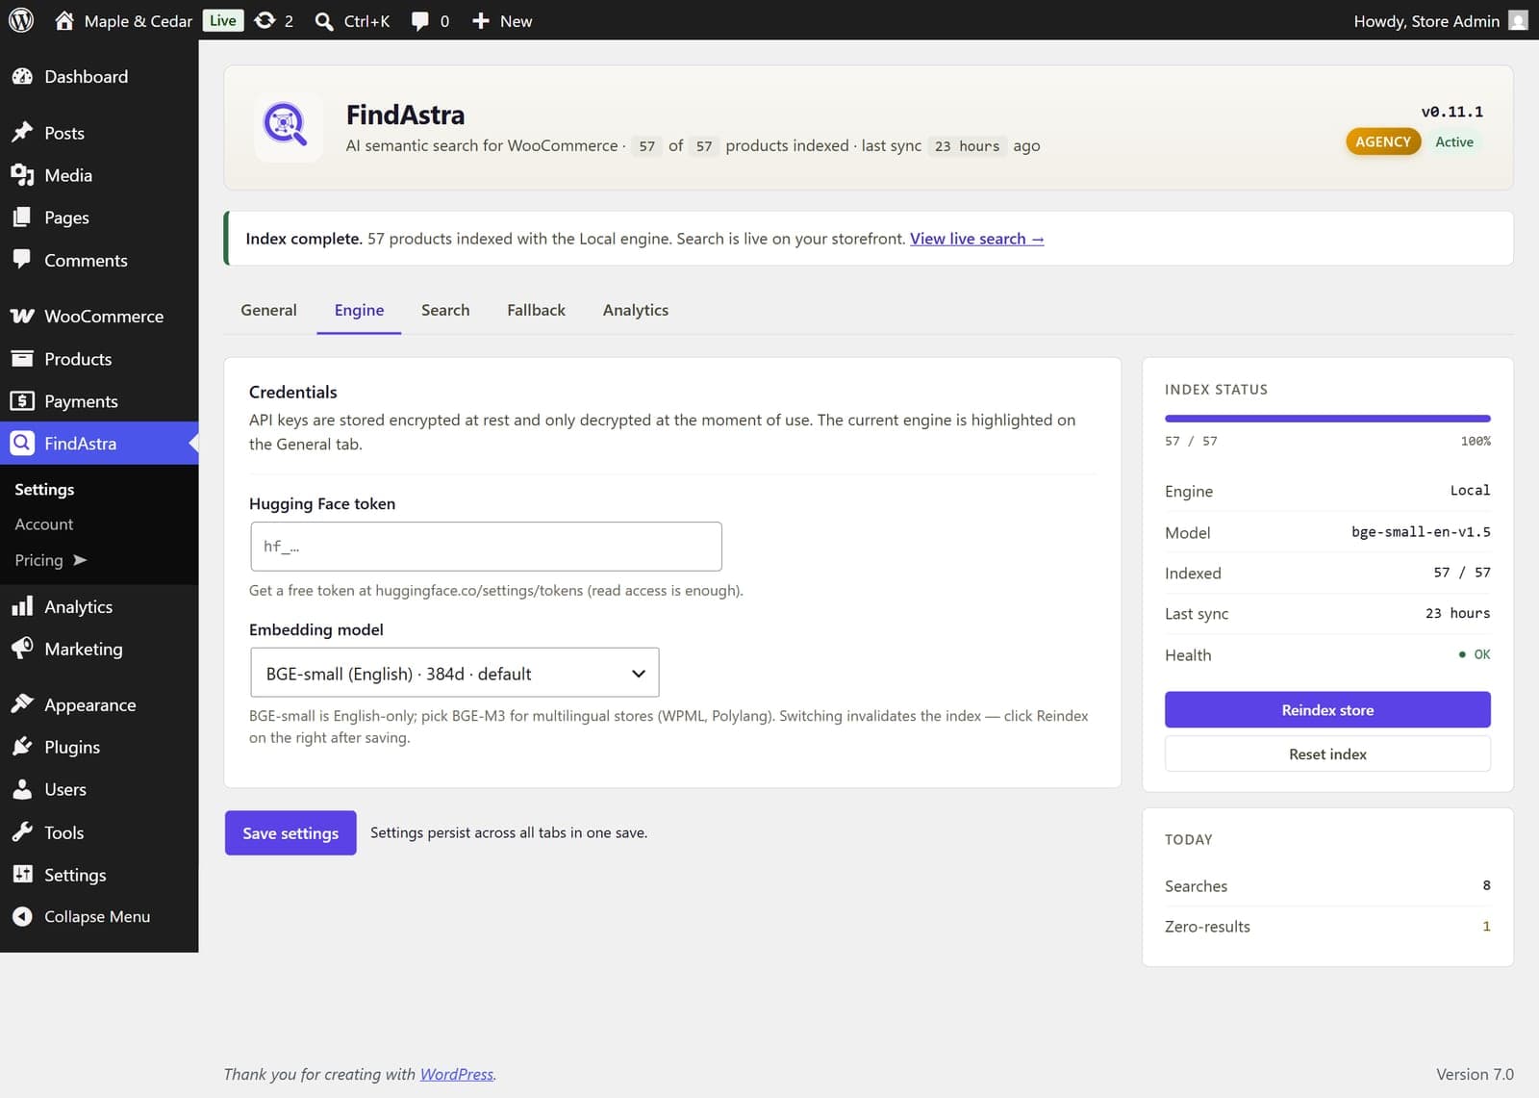Click the FindAstra sidebar search icon

(22, 443)
